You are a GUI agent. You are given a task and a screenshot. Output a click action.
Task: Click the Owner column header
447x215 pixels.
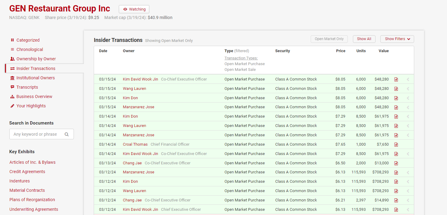[129, 51]
